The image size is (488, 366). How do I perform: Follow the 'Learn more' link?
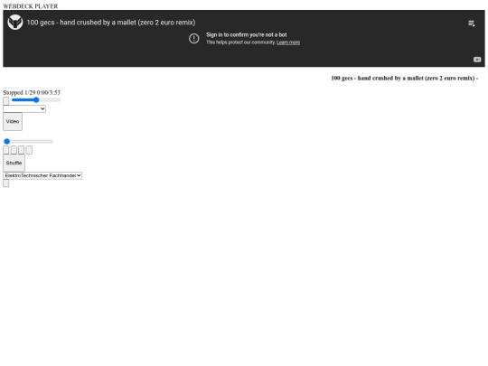coord(288,42)
